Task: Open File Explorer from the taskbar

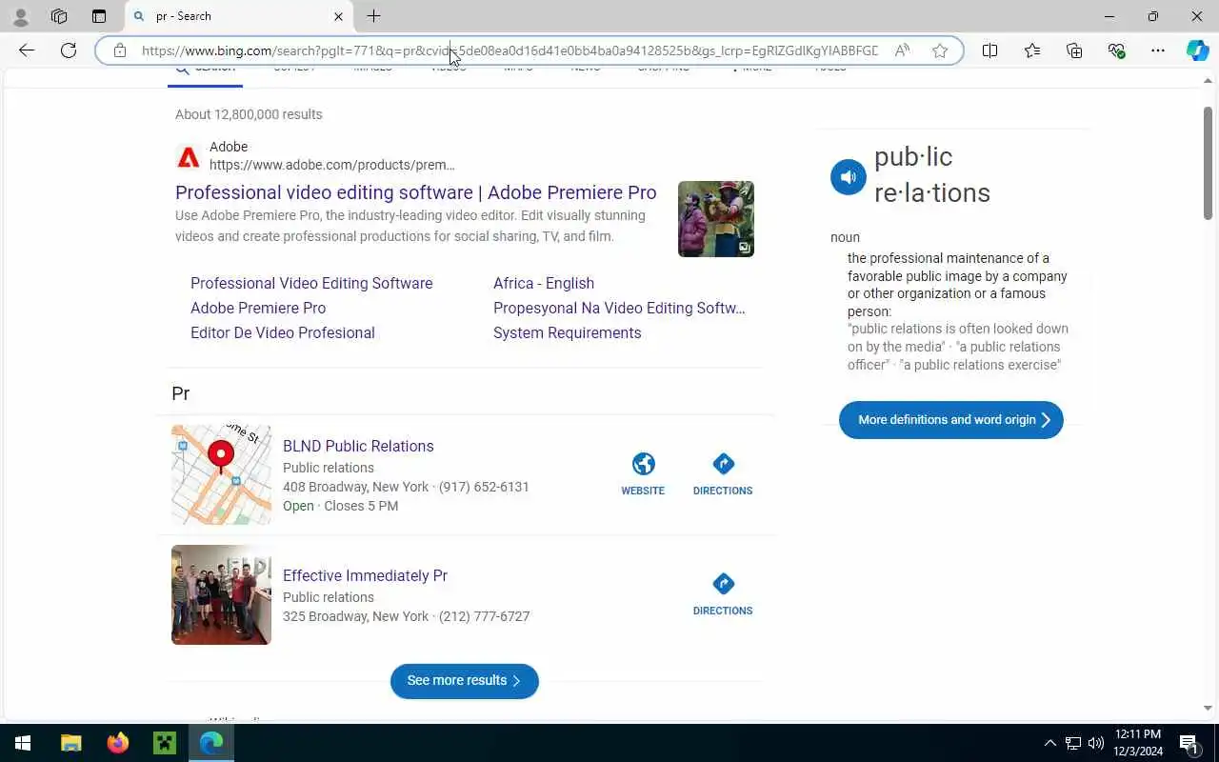Action: pos(71,743)
